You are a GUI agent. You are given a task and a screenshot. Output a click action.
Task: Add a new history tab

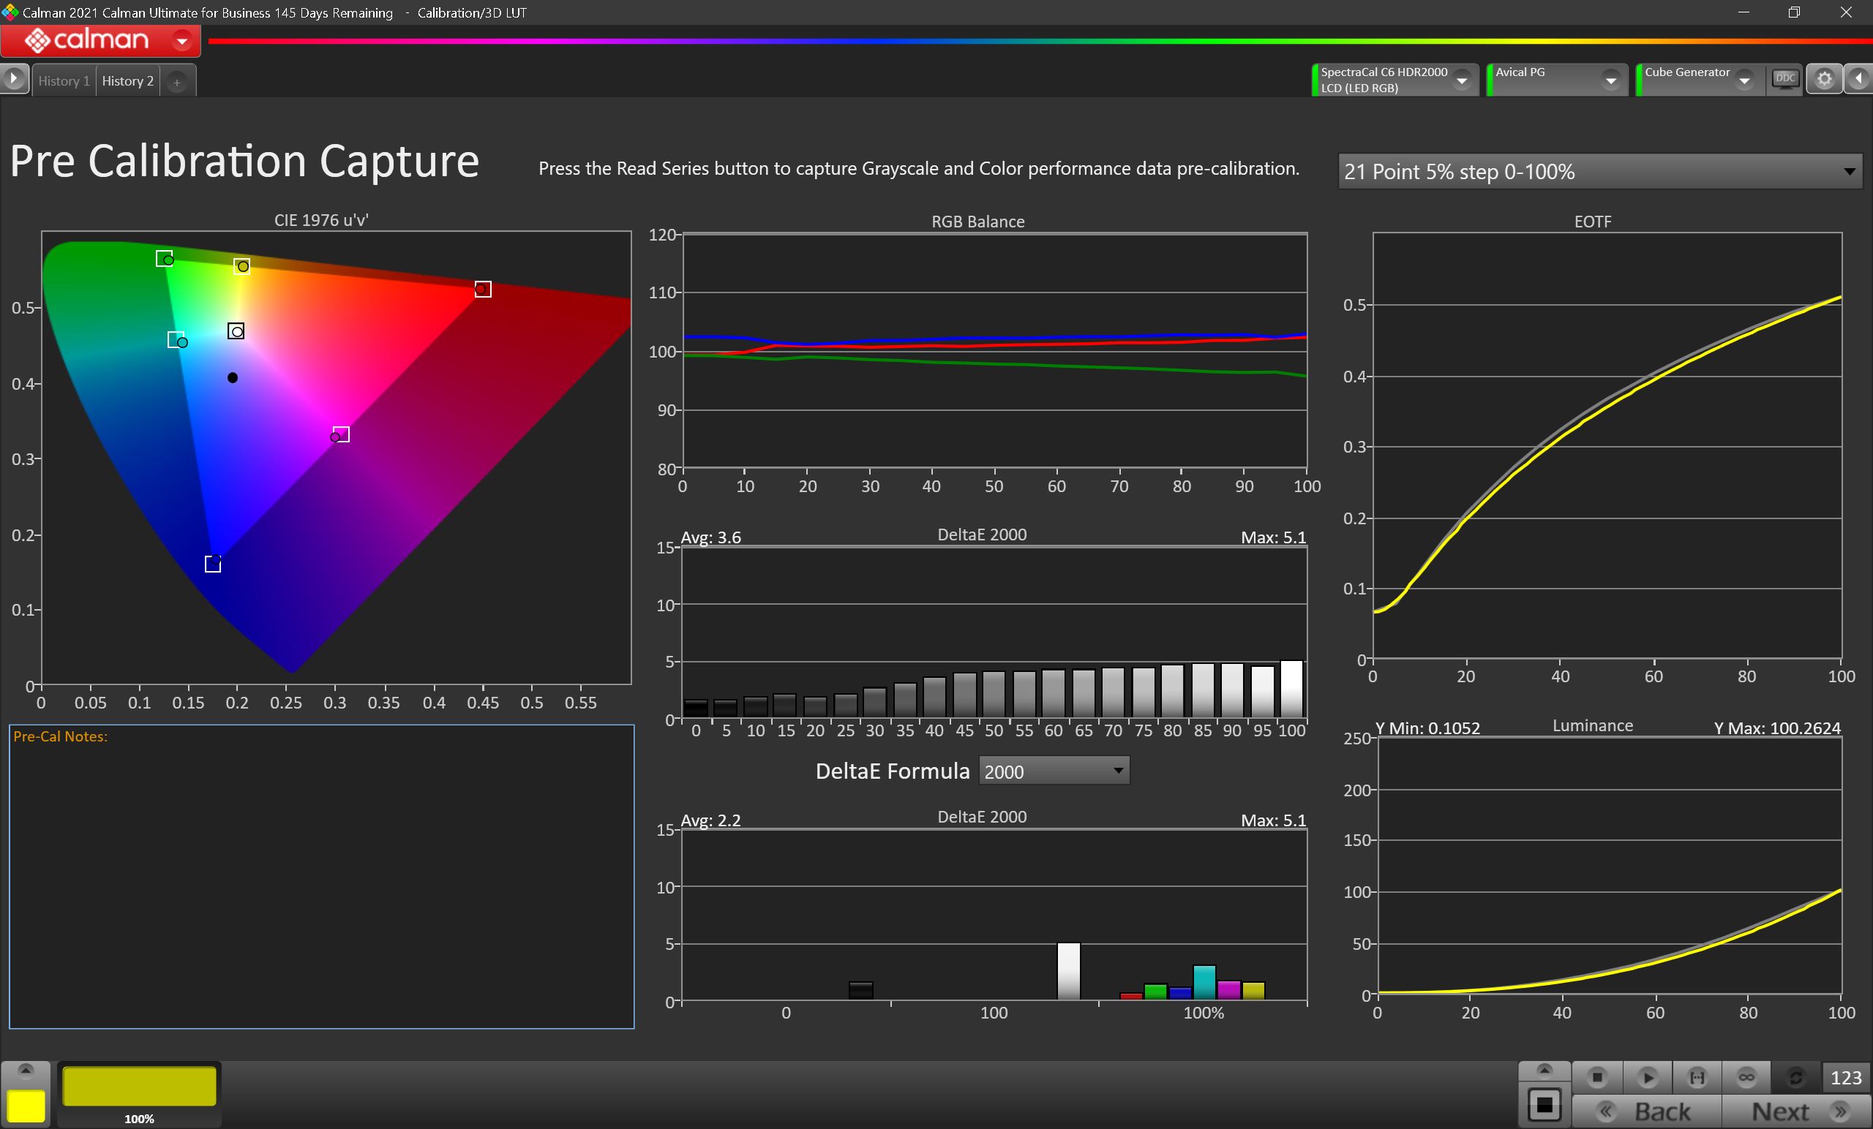pyautogui.click(x=176, y=81)
